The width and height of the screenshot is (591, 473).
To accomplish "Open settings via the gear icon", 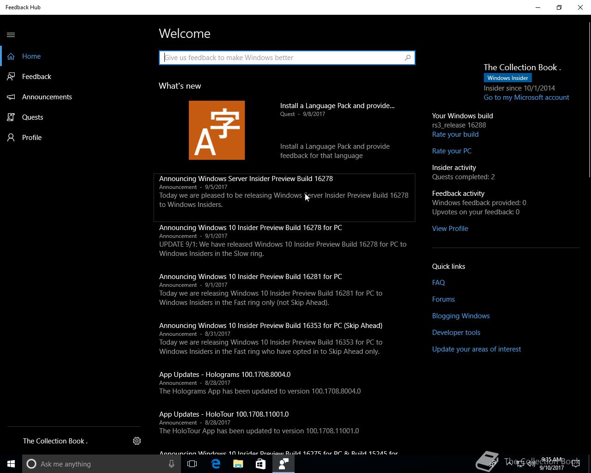I will (x=137, y=441).
